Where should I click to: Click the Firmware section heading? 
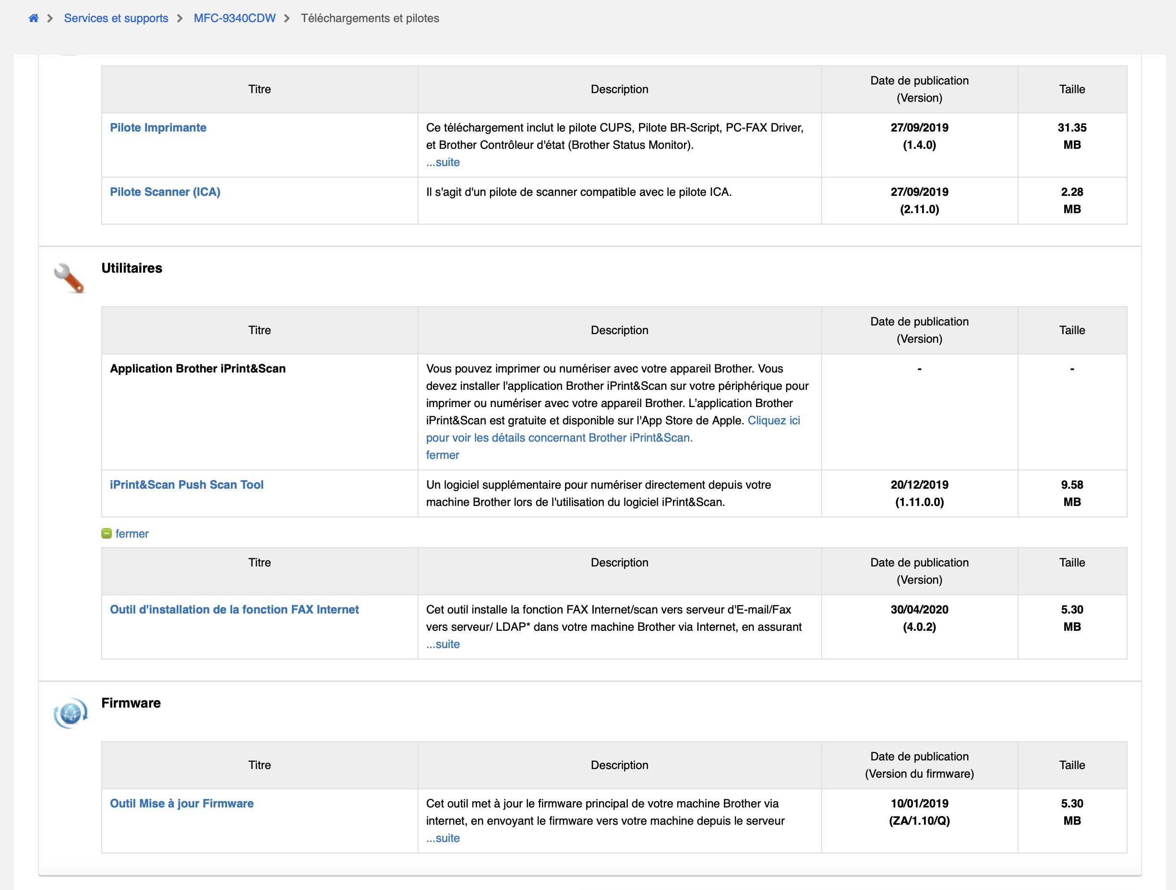[x=131, y=703]
